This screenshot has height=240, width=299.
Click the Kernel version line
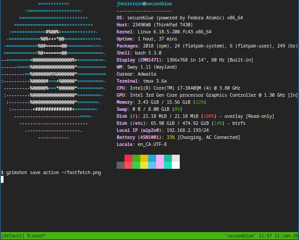pos(164,32)
